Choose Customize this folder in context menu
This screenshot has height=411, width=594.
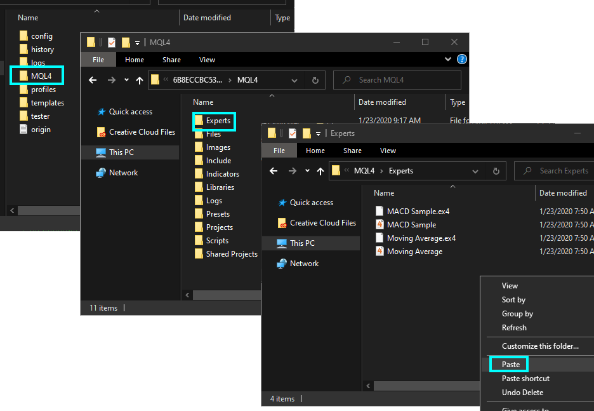tap(540, 346)
